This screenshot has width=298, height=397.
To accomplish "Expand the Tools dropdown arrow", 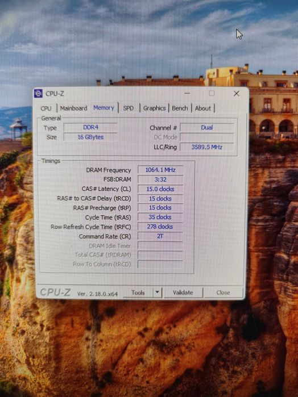I will tap(157, 292).
